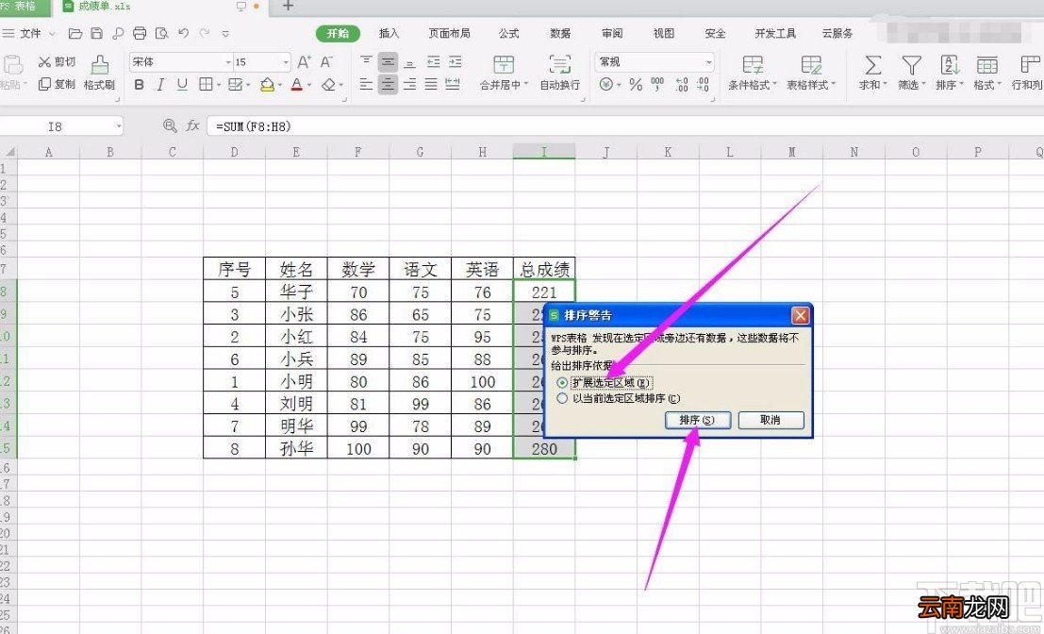Toggle bottom vertical alignment
1044x634 pixels.
click(x=410, y=62)
